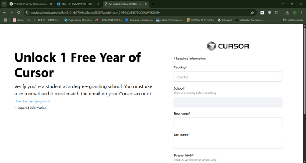Click the School search field
This screenshot has width=306, height=163.
[228, 102]
